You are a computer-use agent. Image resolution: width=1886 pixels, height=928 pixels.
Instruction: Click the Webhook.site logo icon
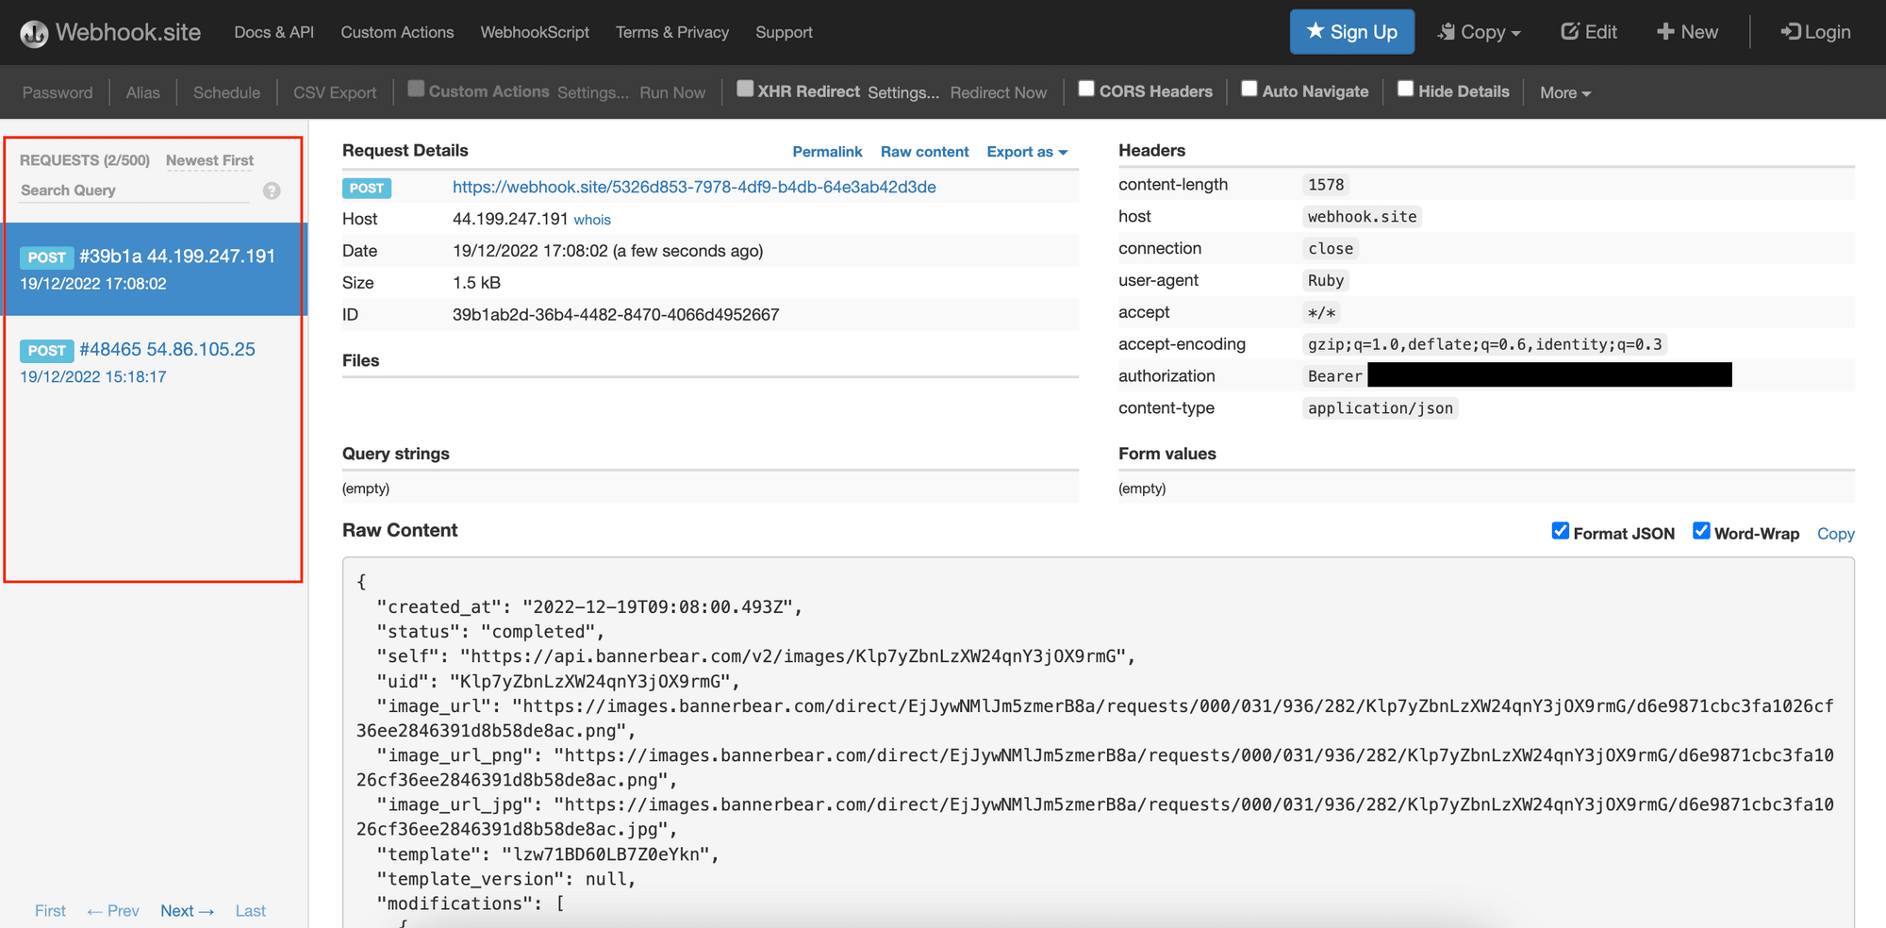34,33
